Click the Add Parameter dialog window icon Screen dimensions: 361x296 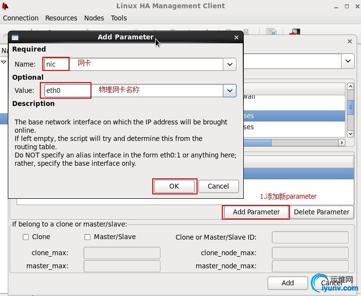(15, 37)
